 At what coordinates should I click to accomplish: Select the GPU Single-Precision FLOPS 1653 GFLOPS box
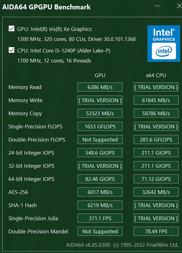tap(100, 126)
